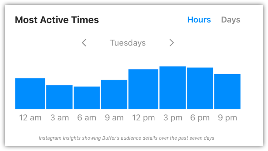Viewport: 268px width, 151px height.
Task: Click the Instagram Insights caption text
Action: coord(126,138)
